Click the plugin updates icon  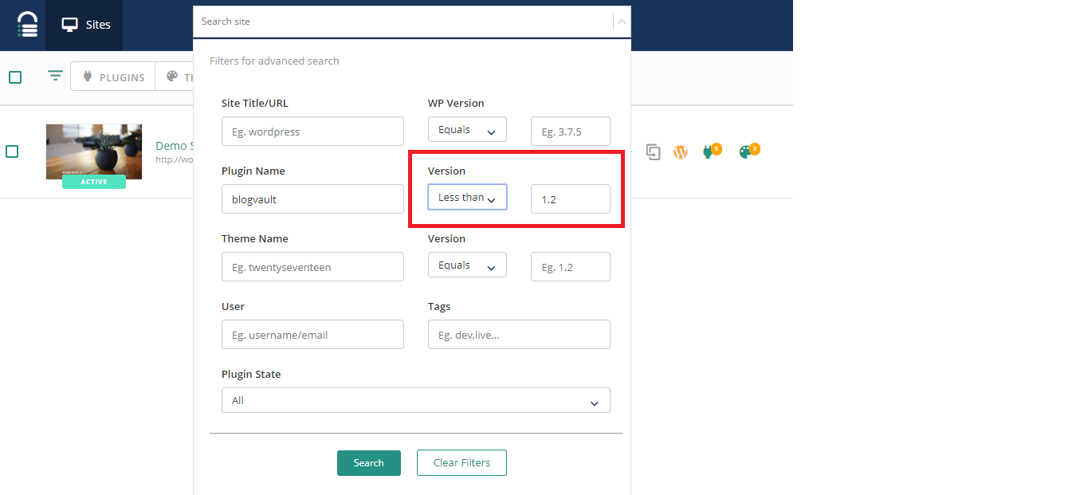(x=709, y=151)
